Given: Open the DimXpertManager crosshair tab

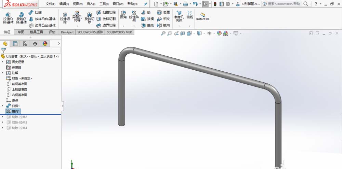Looking at the screenshot, I should tap(35, 44).
